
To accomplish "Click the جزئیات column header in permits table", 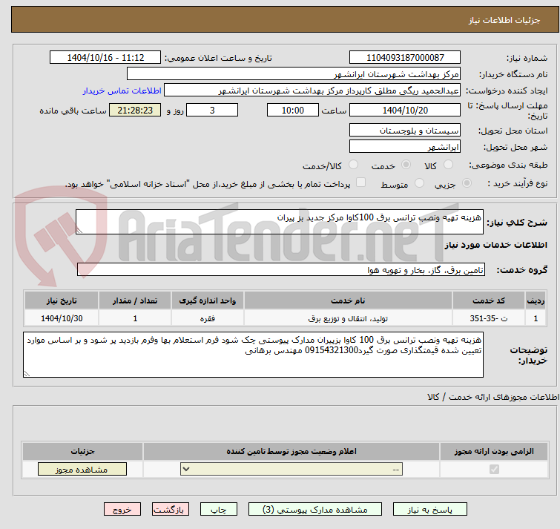I will click(x=82, y=451).
